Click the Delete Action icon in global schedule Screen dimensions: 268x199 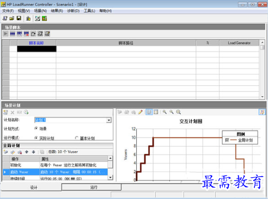tap(20, 152)
